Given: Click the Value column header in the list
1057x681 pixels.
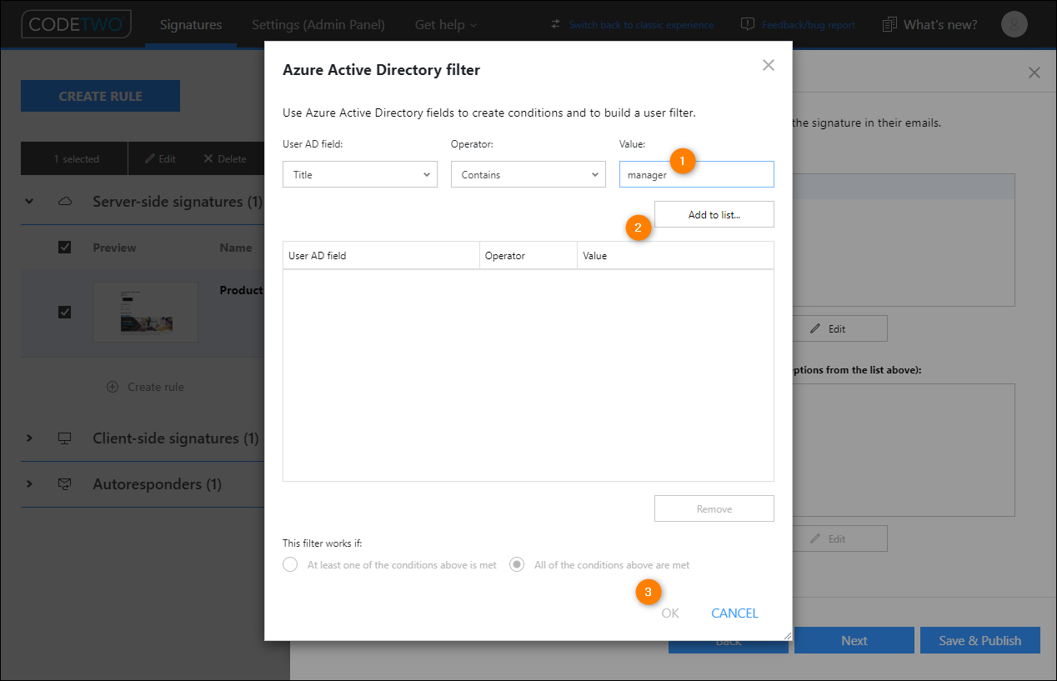Looking at the screenshot, I should 675,255.
